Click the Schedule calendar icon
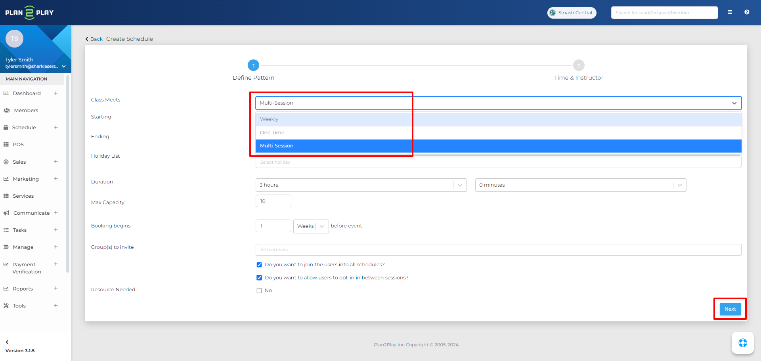Viewport: 761px width, 361px height. tap(6, 127)
